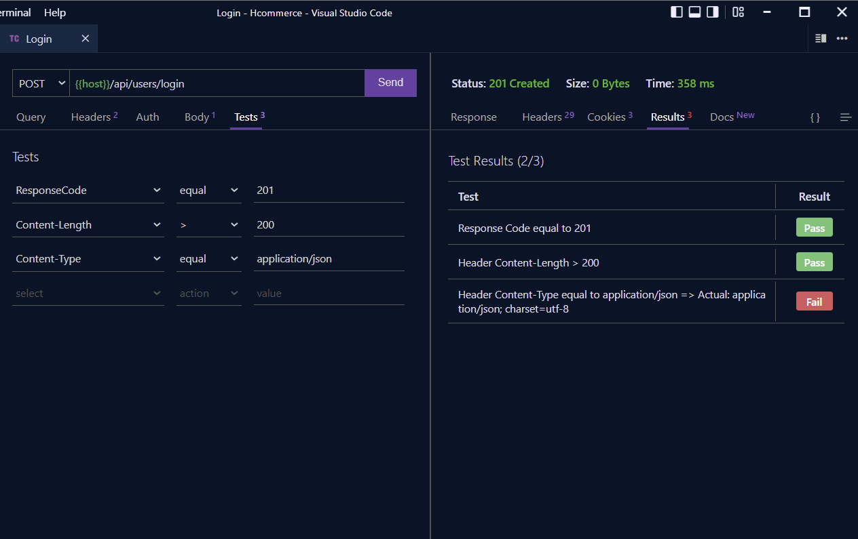Open the Customize Layout control in the title bar
This screenshot has height=539, width=858.
point(738,12)
